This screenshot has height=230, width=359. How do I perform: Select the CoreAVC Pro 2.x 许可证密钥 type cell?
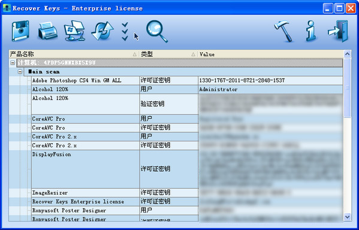coord(169,146)
